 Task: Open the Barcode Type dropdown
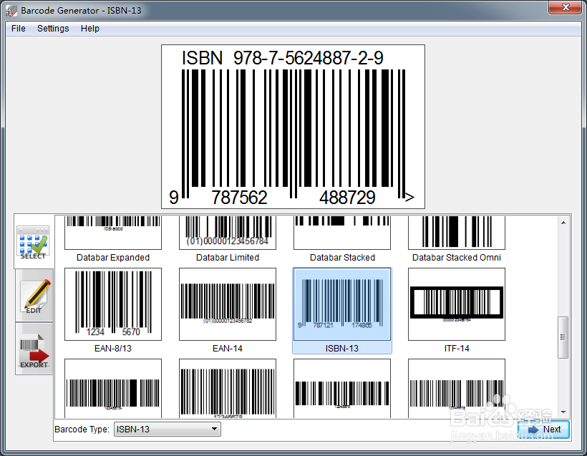[x=167, y=429]
